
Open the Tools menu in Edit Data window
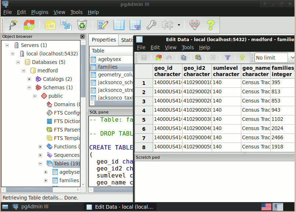click(x=187, y=47)
